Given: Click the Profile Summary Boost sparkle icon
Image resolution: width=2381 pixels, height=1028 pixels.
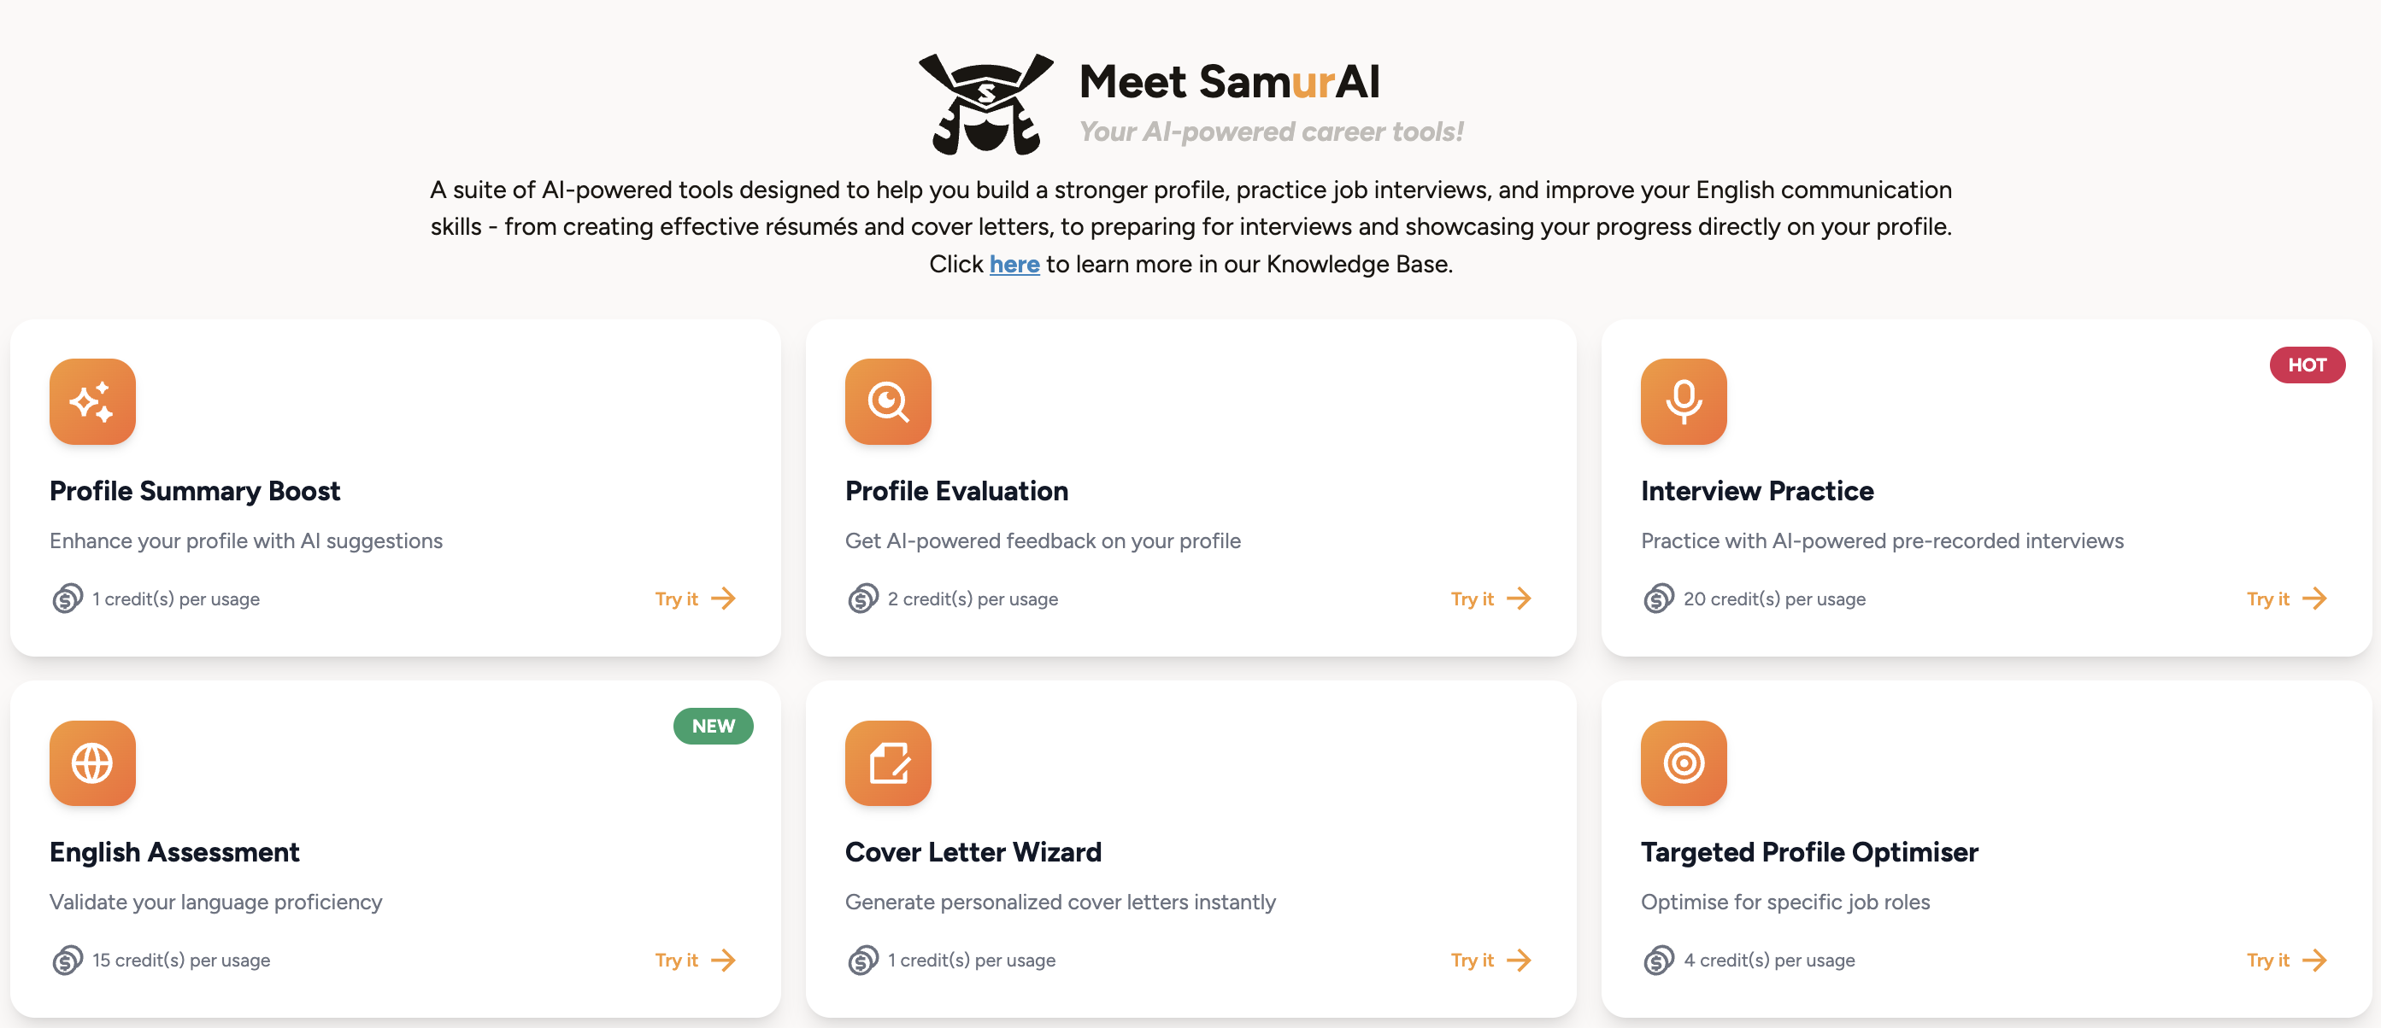Looking at the screenshot, I should point(92,402).
